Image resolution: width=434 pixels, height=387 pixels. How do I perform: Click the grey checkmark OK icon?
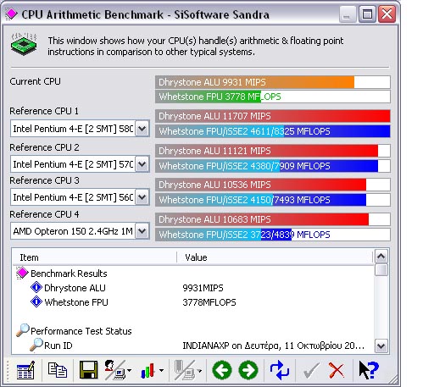[x=311, y=370]
